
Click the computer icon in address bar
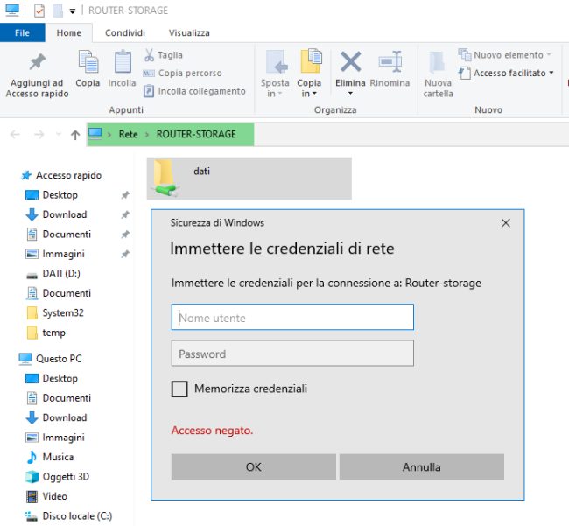coord(95,134)
